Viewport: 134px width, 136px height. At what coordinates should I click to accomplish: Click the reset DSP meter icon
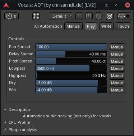tap(124, 16)
